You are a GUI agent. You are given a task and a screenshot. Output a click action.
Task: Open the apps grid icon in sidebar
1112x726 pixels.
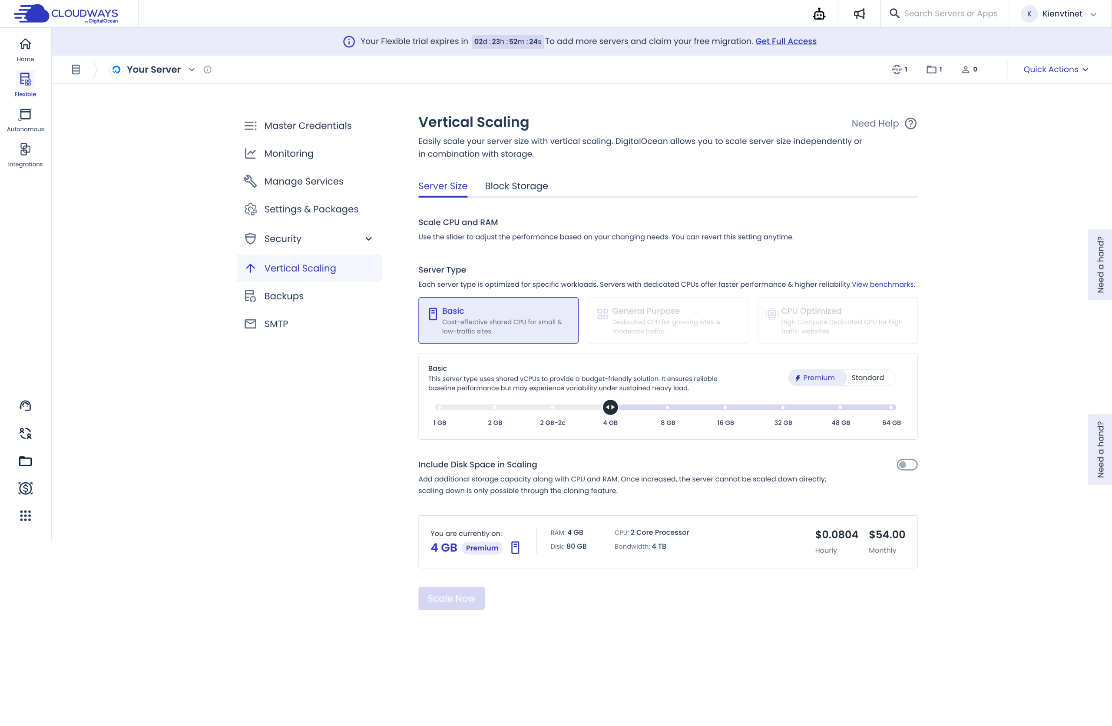pos(25,515)
